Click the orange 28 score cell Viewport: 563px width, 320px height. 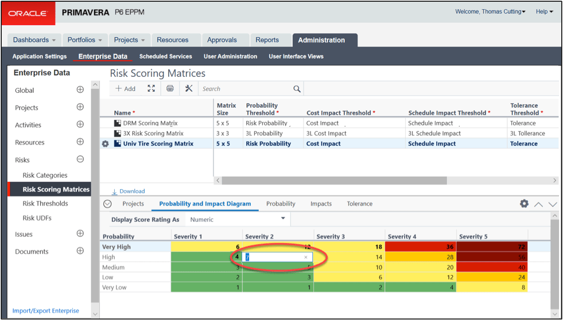coord(421,257)
